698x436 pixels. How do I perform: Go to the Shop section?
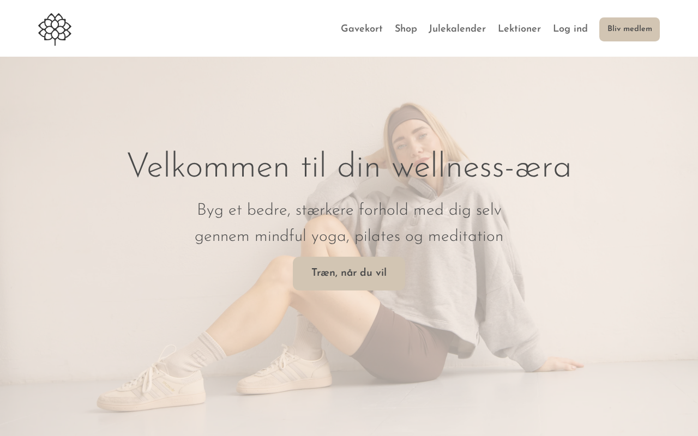pos(406,29)
